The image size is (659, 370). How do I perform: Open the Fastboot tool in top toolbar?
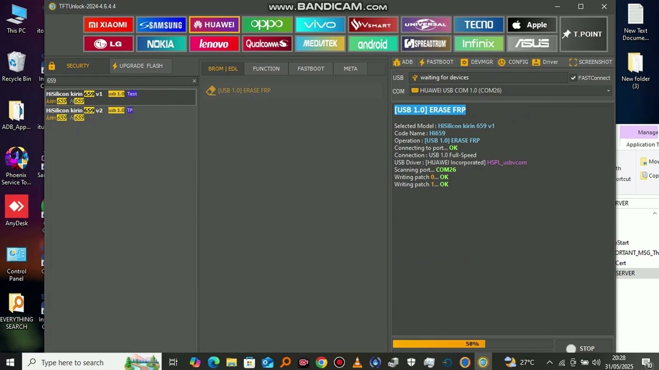[x=436, y=62]
